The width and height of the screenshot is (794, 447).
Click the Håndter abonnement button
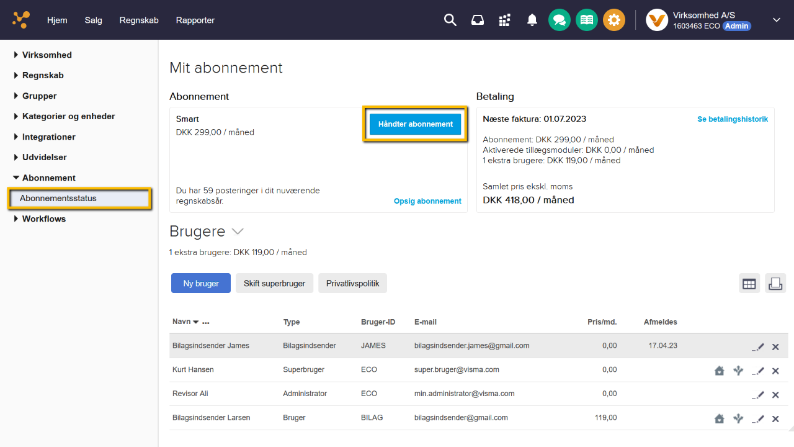click(415, 124)
